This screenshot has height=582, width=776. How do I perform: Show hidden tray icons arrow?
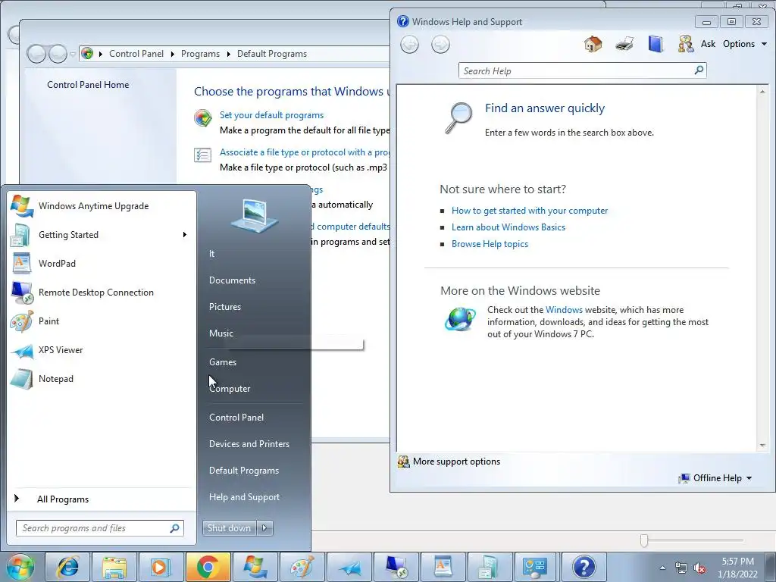(x=662, y=568)
